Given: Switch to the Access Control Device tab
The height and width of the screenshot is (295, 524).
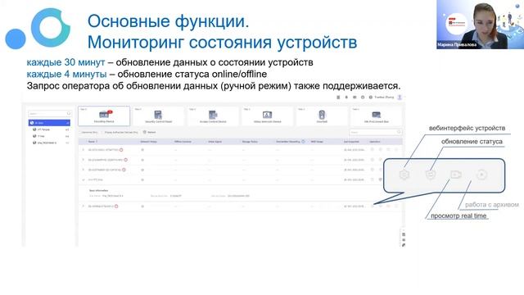Looking at the screenshot, I should click(x=213, y=116).
